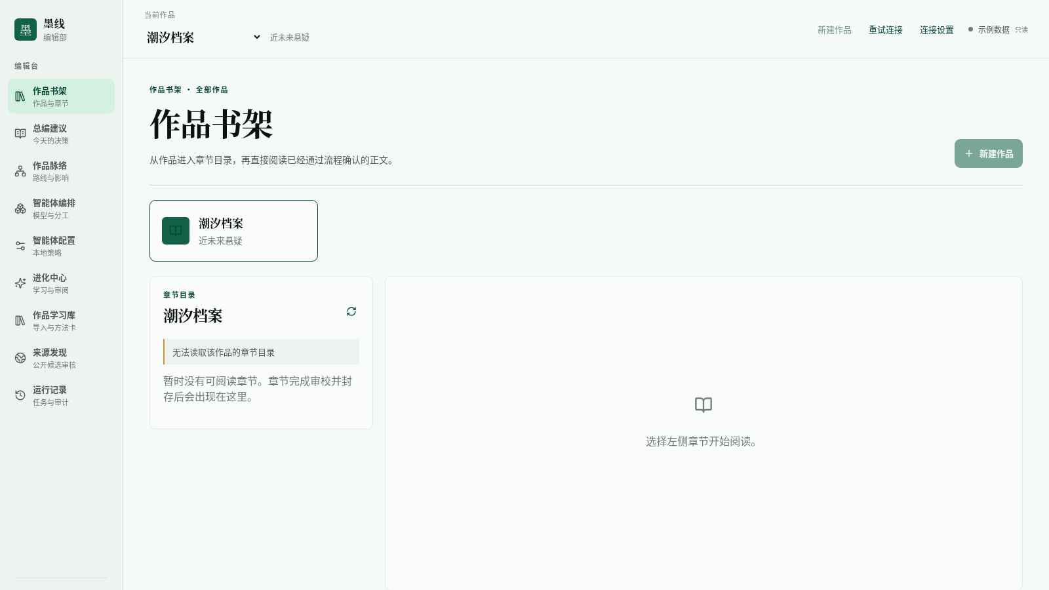The height and width of the screenshot is (590, 1049).
Task: Click the 只读 badge in top bar
Action: [x=1021, y=30]
